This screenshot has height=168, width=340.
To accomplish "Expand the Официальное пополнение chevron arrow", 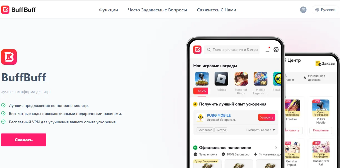I will [276, 148].
